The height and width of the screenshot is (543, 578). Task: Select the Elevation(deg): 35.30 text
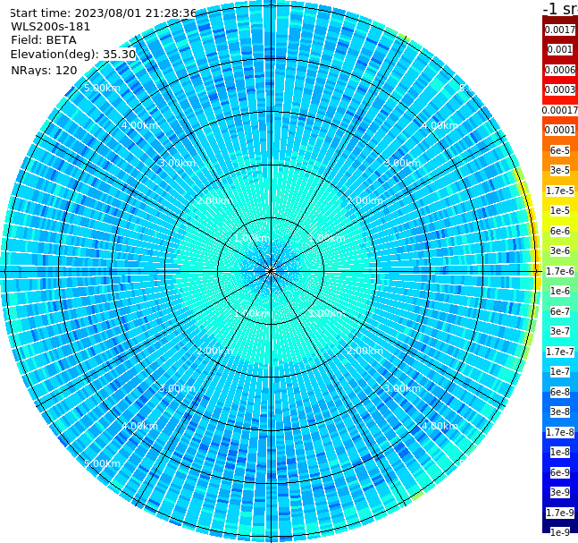[x=73, y=55]
